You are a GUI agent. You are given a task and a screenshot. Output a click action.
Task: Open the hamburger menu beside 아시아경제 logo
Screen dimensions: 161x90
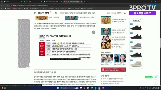(35, 13)
